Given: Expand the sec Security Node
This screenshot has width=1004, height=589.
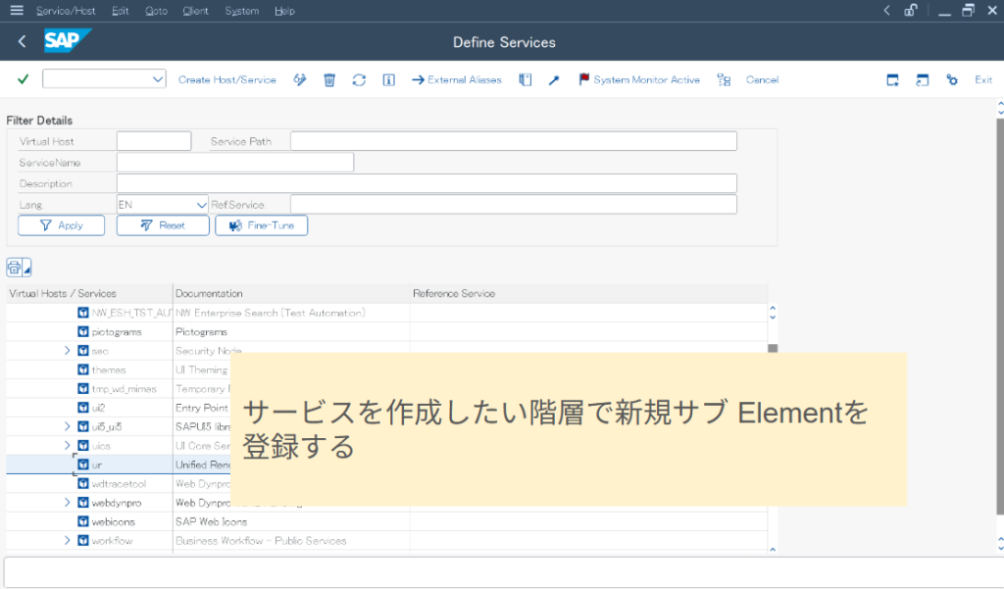Looking at the screenshot, I should 68,351.
